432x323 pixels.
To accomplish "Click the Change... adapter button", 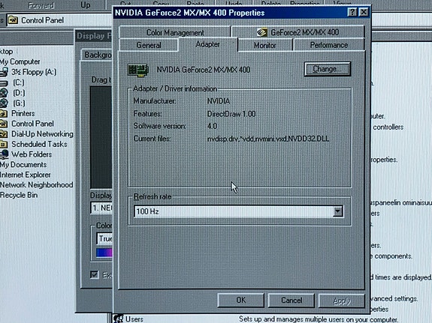I will [x=328, y=69].
